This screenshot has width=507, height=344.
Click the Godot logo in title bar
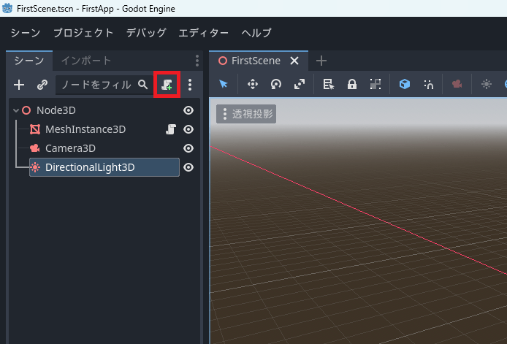(x=7, y=8)
